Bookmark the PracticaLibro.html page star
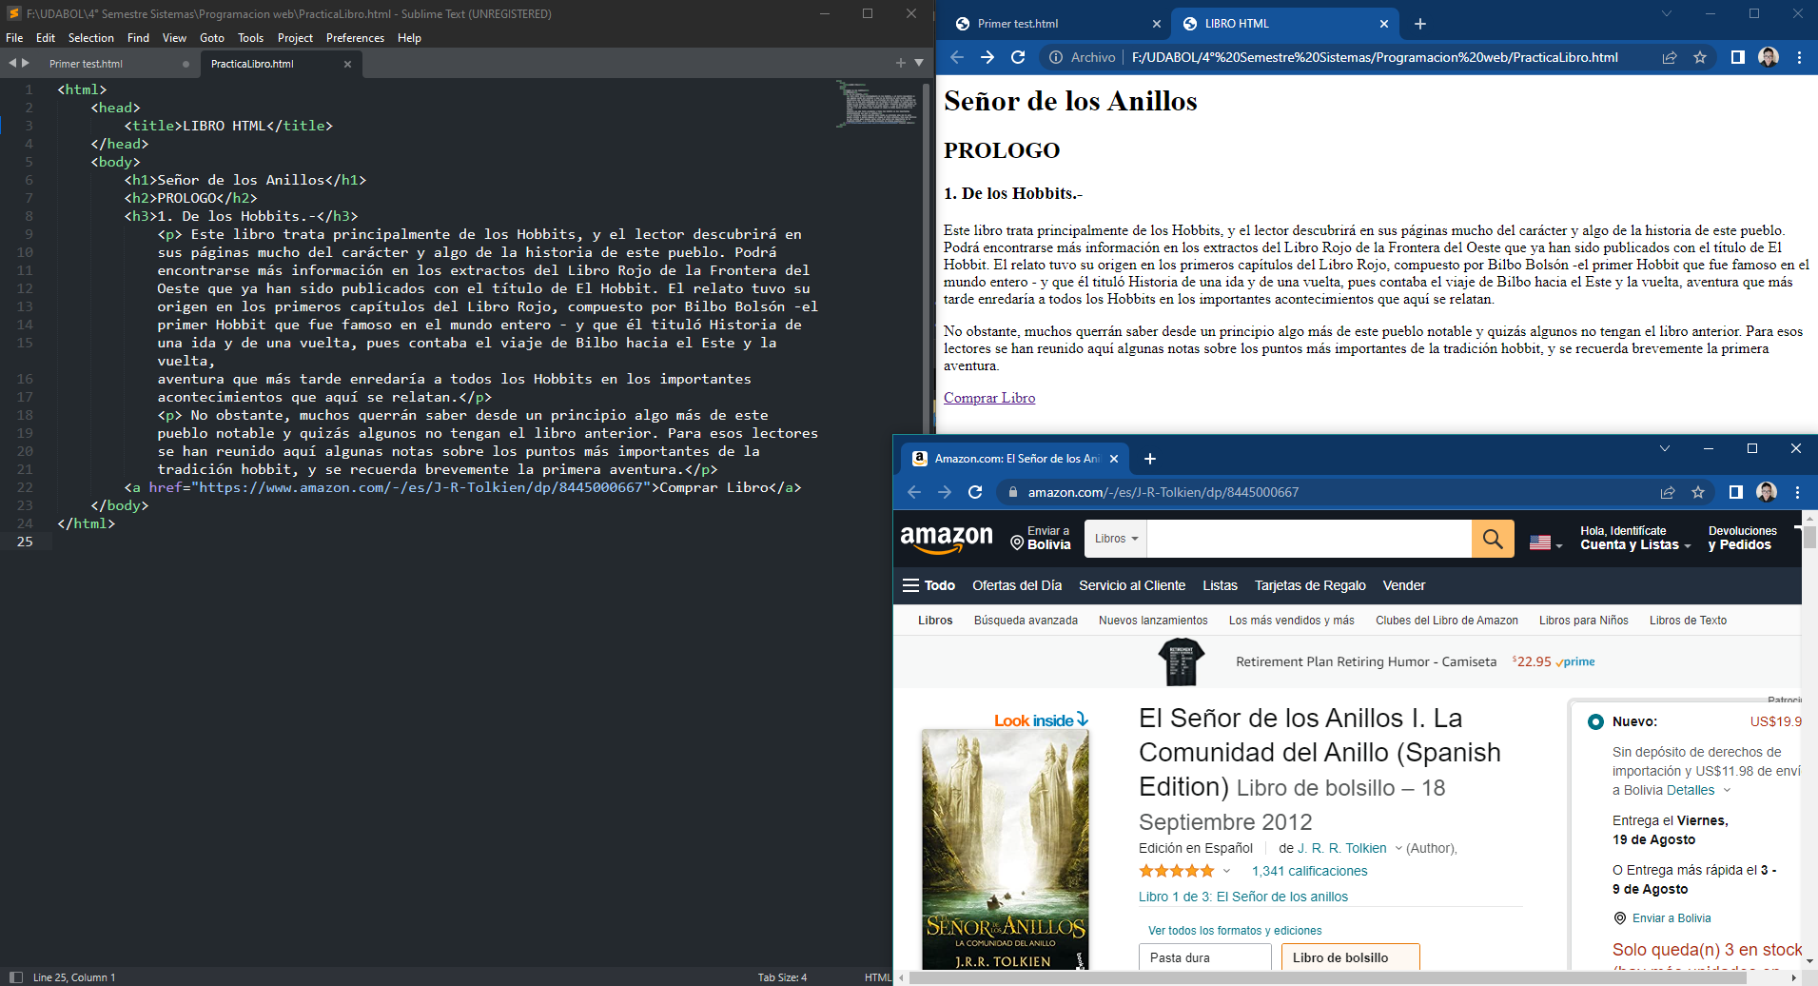This screenshot has width=1818, height=986. [x=1700, y=57]
